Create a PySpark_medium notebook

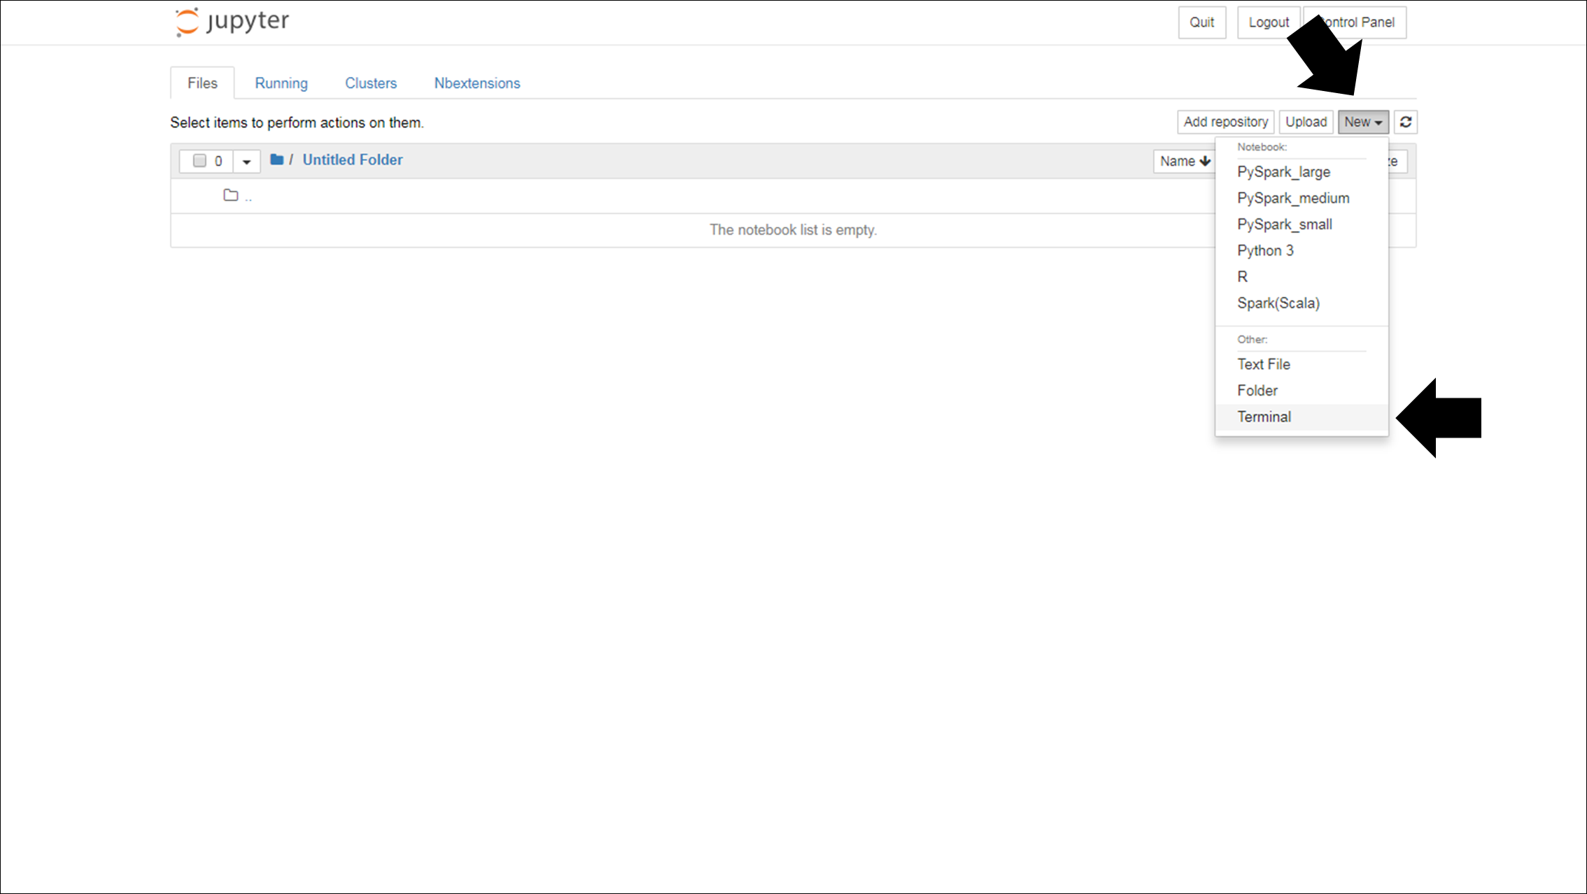click(1302, 199)
